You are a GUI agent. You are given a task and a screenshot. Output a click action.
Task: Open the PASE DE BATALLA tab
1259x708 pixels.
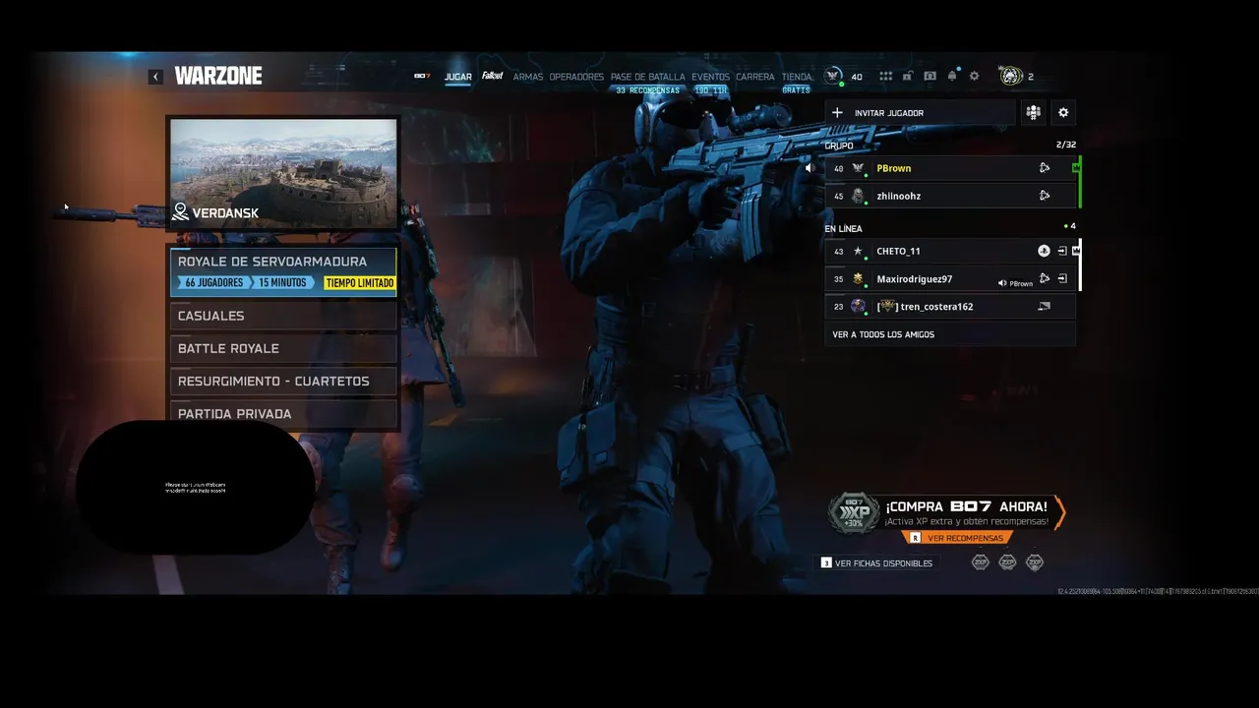647,77
